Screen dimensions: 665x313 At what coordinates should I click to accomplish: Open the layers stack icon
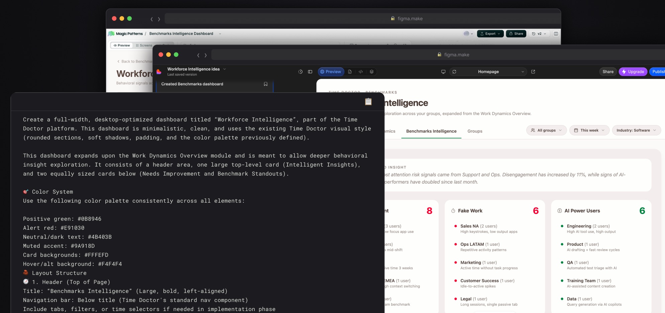371,72
